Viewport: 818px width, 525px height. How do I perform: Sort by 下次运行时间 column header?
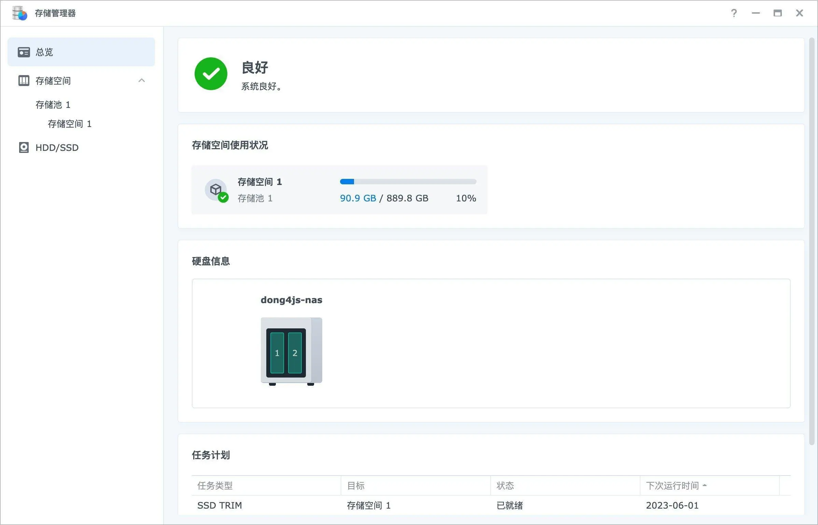coord(672,485)
